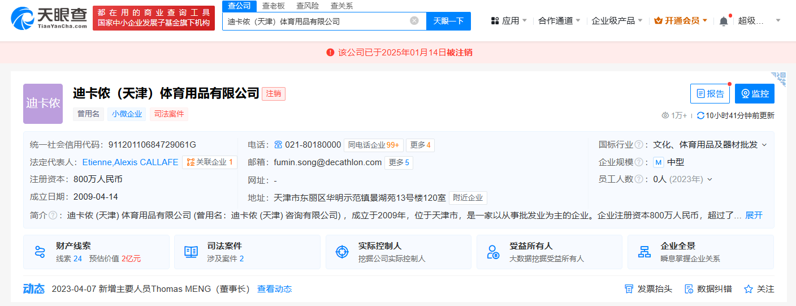The image size is (796, 306).
Task: Select the 小微企业 tag
Action: 127,114
